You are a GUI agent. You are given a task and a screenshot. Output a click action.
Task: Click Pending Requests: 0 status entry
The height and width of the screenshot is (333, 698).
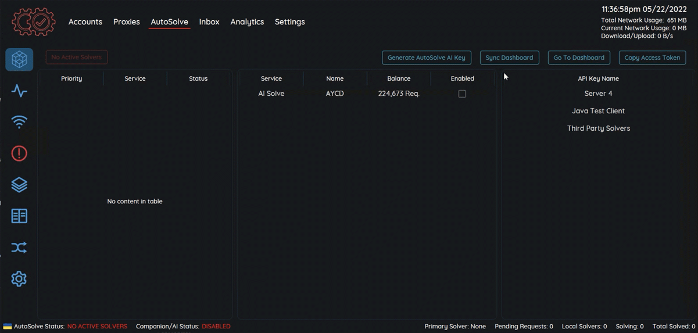(524, 327)
